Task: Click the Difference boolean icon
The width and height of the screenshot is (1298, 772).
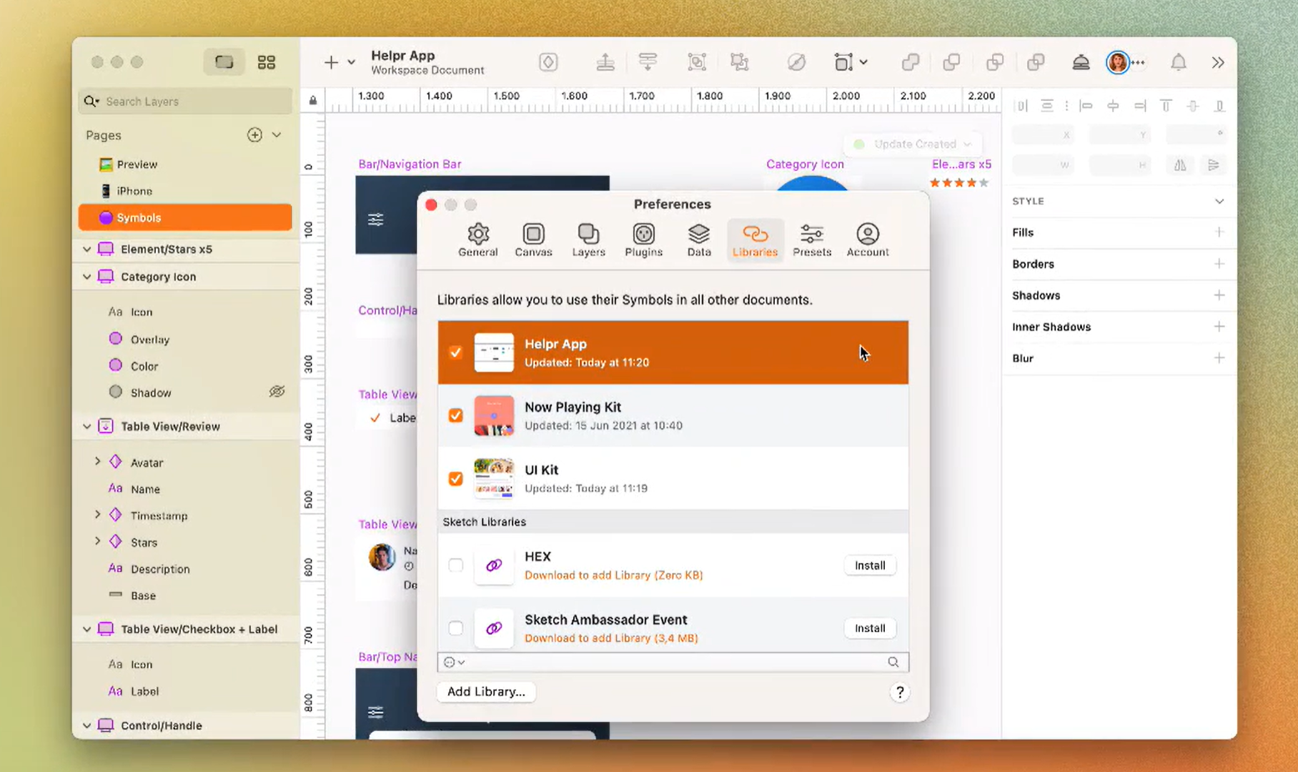Action: pos(1036,62)
